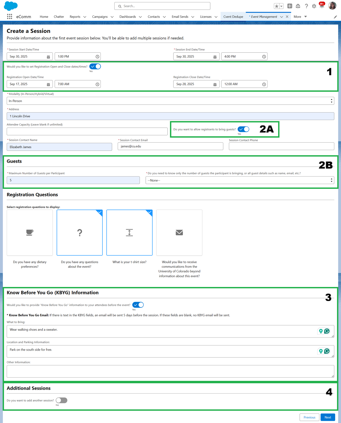
Task: Open the global create plus icon
Action: [x=290, y=6]
